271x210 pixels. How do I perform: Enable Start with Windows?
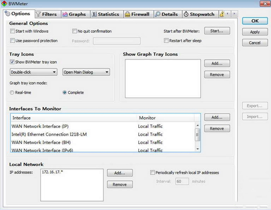[13, 31]
